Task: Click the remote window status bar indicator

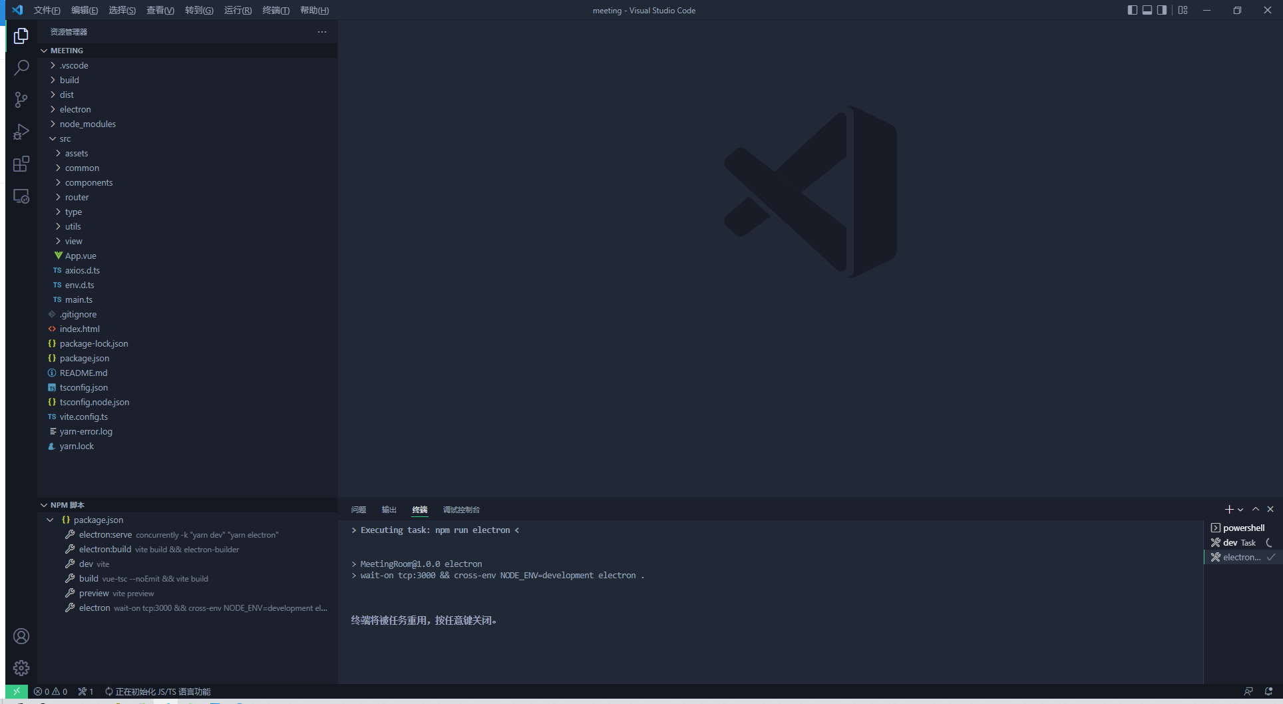Action: (x=17, y=691)
